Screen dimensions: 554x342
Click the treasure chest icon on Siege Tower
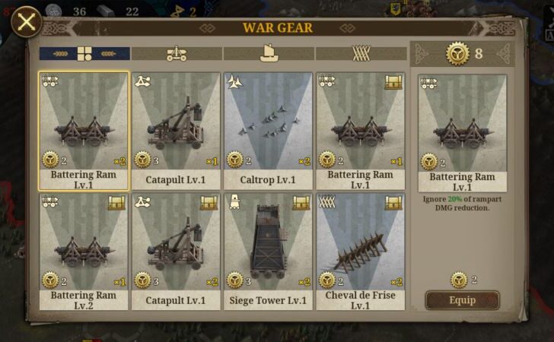pyautogui.click(x=301, y=203)
